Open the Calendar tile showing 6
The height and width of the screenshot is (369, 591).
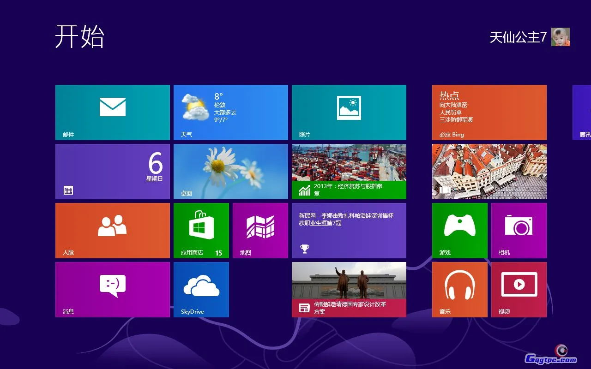tap(113, 171)
